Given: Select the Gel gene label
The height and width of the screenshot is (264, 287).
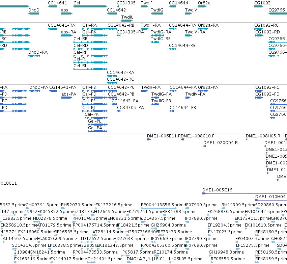Looking at the screenshot, I should [x=77, y=3].
